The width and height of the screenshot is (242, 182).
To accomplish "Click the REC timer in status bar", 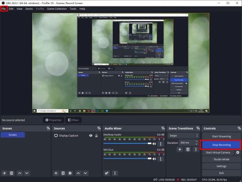I will pos(189,180).
